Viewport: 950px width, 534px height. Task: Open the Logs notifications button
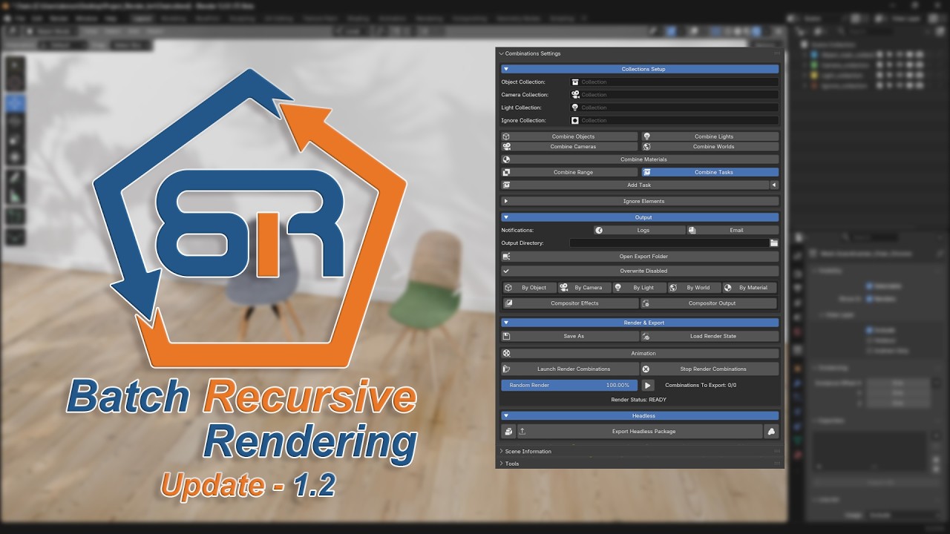coord(639,230)
